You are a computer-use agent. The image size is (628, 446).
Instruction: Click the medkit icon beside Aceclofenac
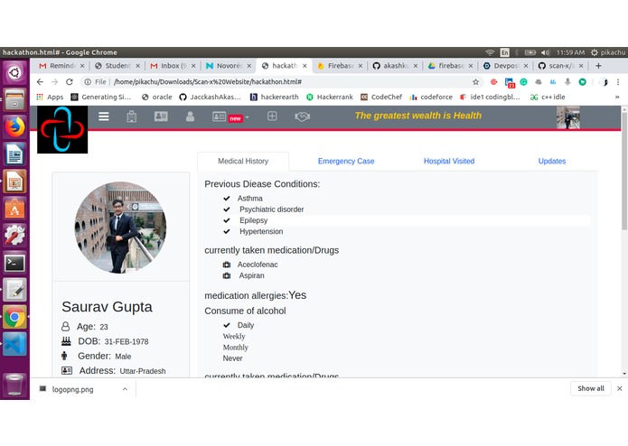(227, 265)
